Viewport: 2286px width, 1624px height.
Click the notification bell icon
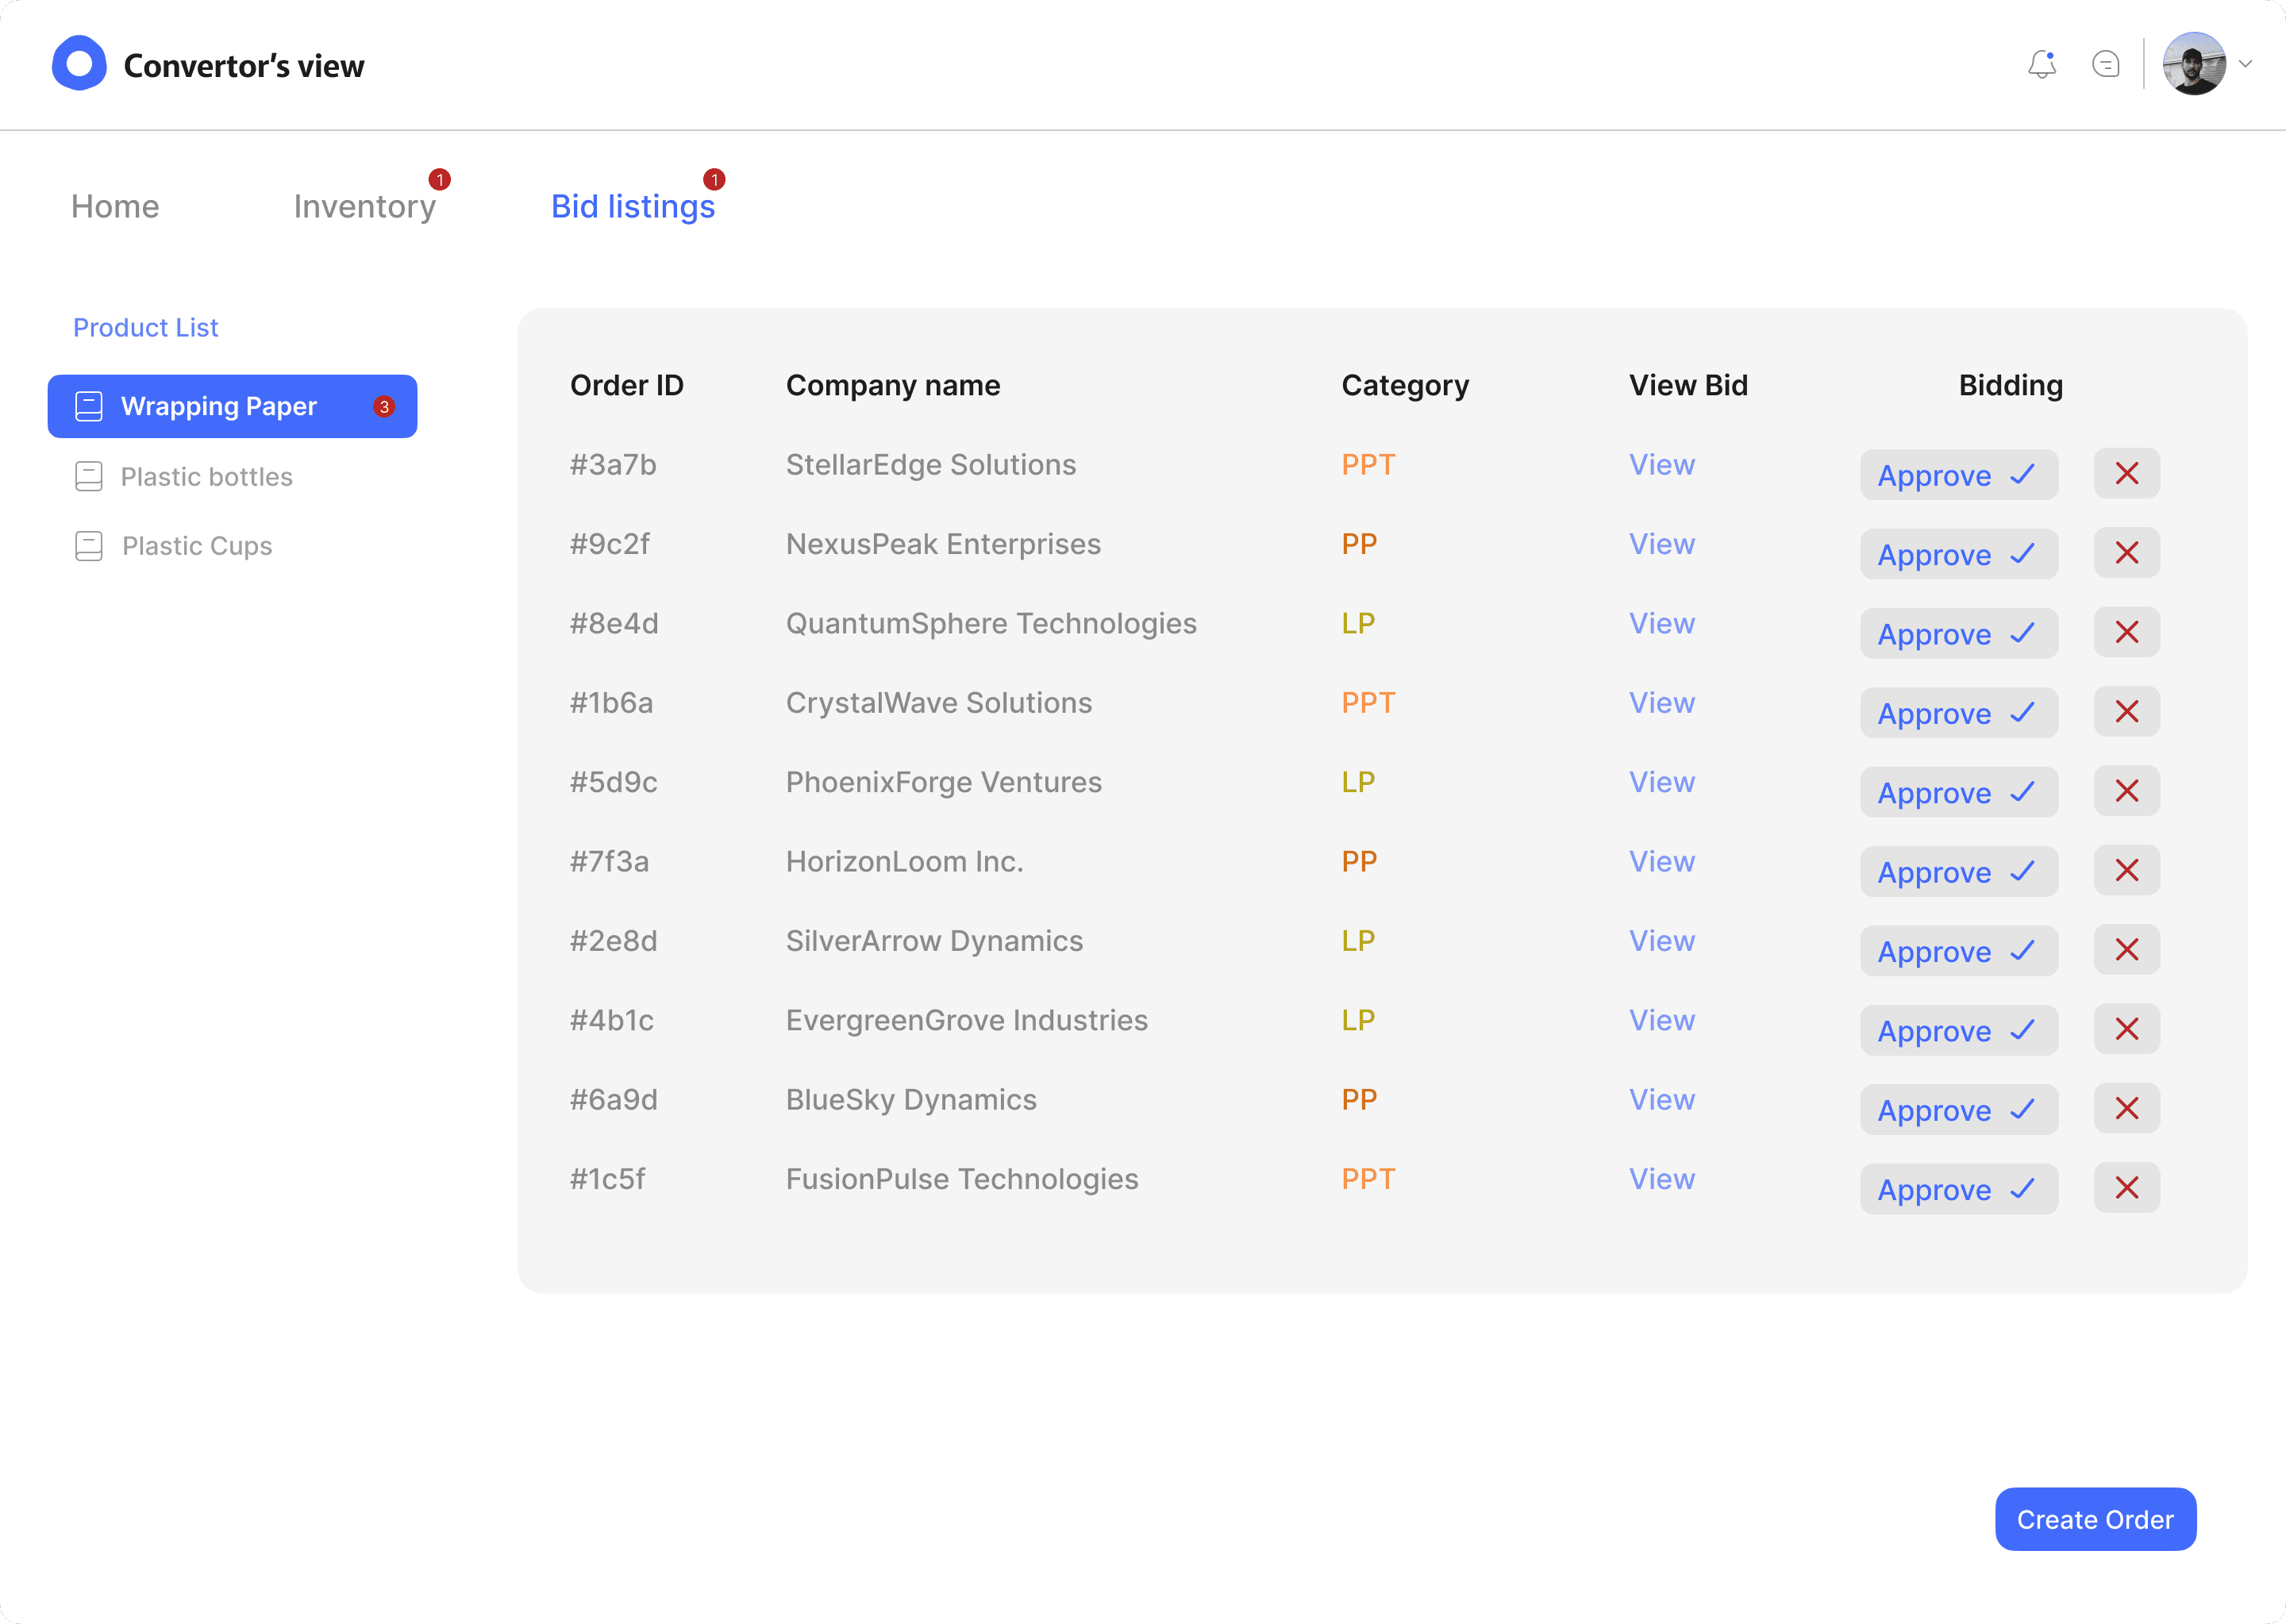pyautogui.click(x=2041, y=65)
